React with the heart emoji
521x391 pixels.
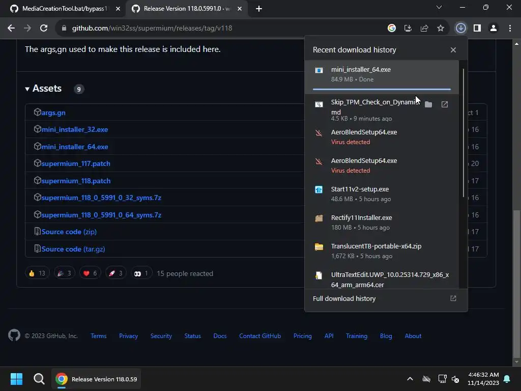[90, 273]
